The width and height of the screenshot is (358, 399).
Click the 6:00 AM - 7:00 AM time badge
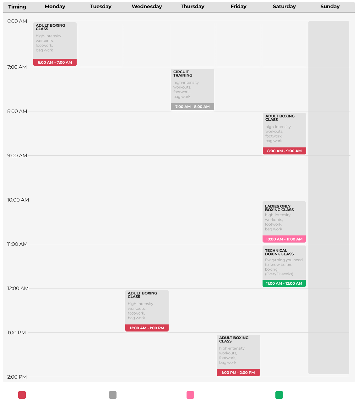[x=55, y=62]
